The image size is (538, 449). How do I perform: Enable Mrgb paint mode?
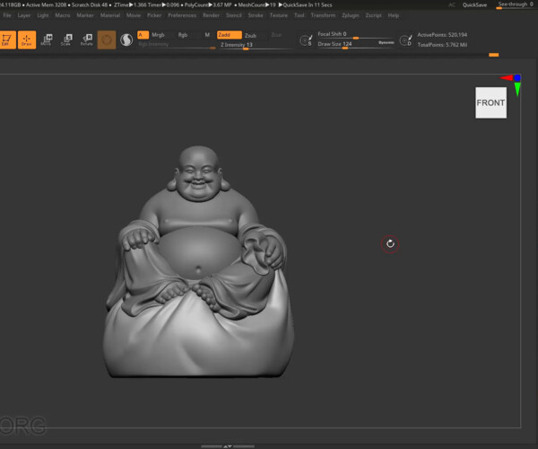pyautogui.click(x=158, y=35)
